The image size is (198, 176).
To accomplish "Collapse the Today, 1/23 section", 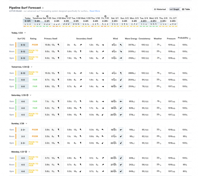I will (x=25, y=33).
